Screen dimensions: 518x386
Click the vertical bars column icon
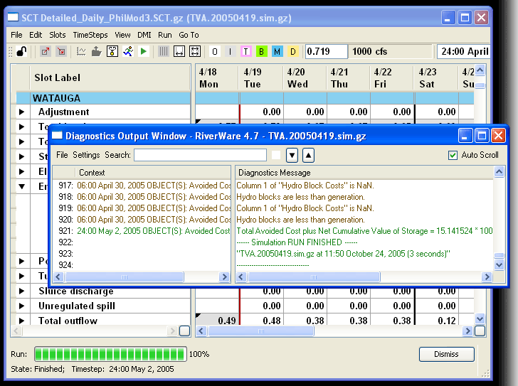[x=163, y=51]
